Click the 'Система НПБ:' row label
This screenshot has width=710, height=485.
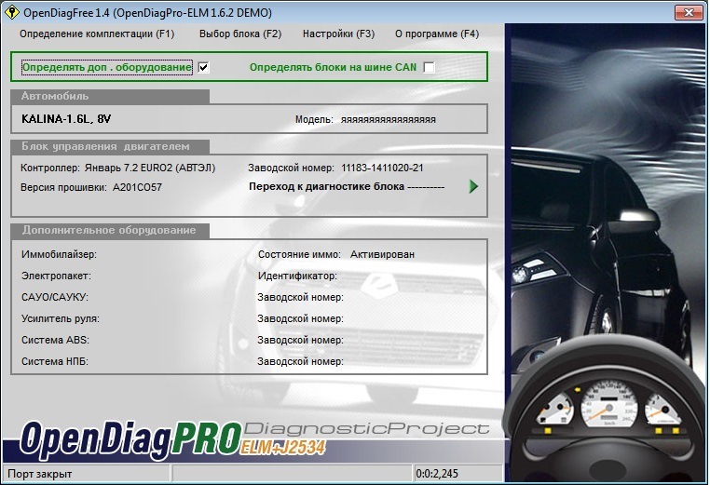[x=55, y=361]
